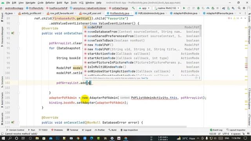Open IDE Settings gear icon
251x141 pixels.
(x=244, y=8)
